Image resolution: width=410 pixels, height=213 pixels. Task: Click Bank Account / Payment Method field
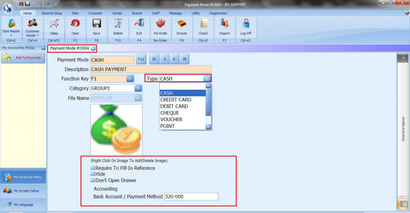(191, 196)
